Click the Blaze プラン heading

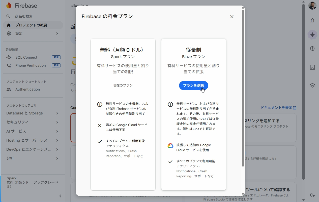tap(194, 57)
